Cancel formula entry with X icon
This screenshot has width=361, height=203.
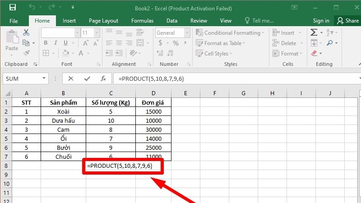71,78
